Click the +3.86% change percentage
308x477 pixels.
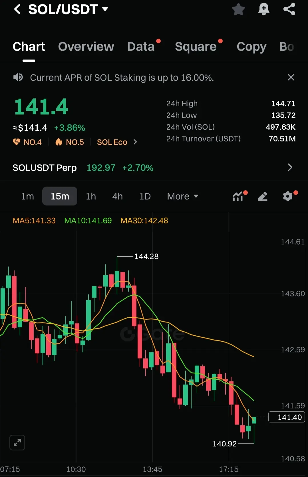(70, 128)
